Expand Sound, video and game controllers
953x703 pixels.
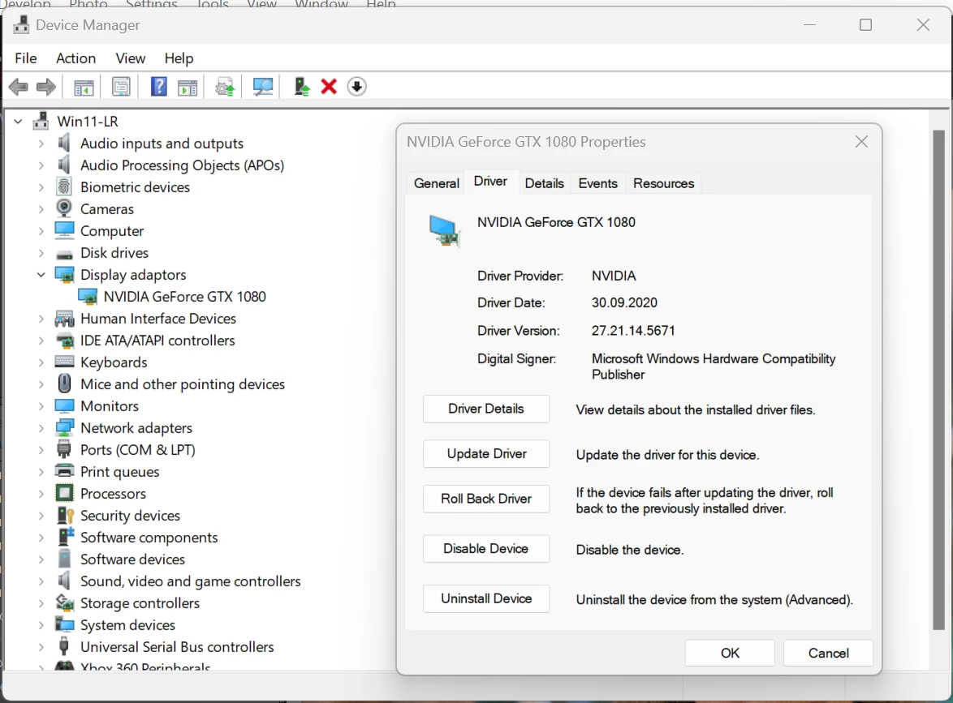41,581
